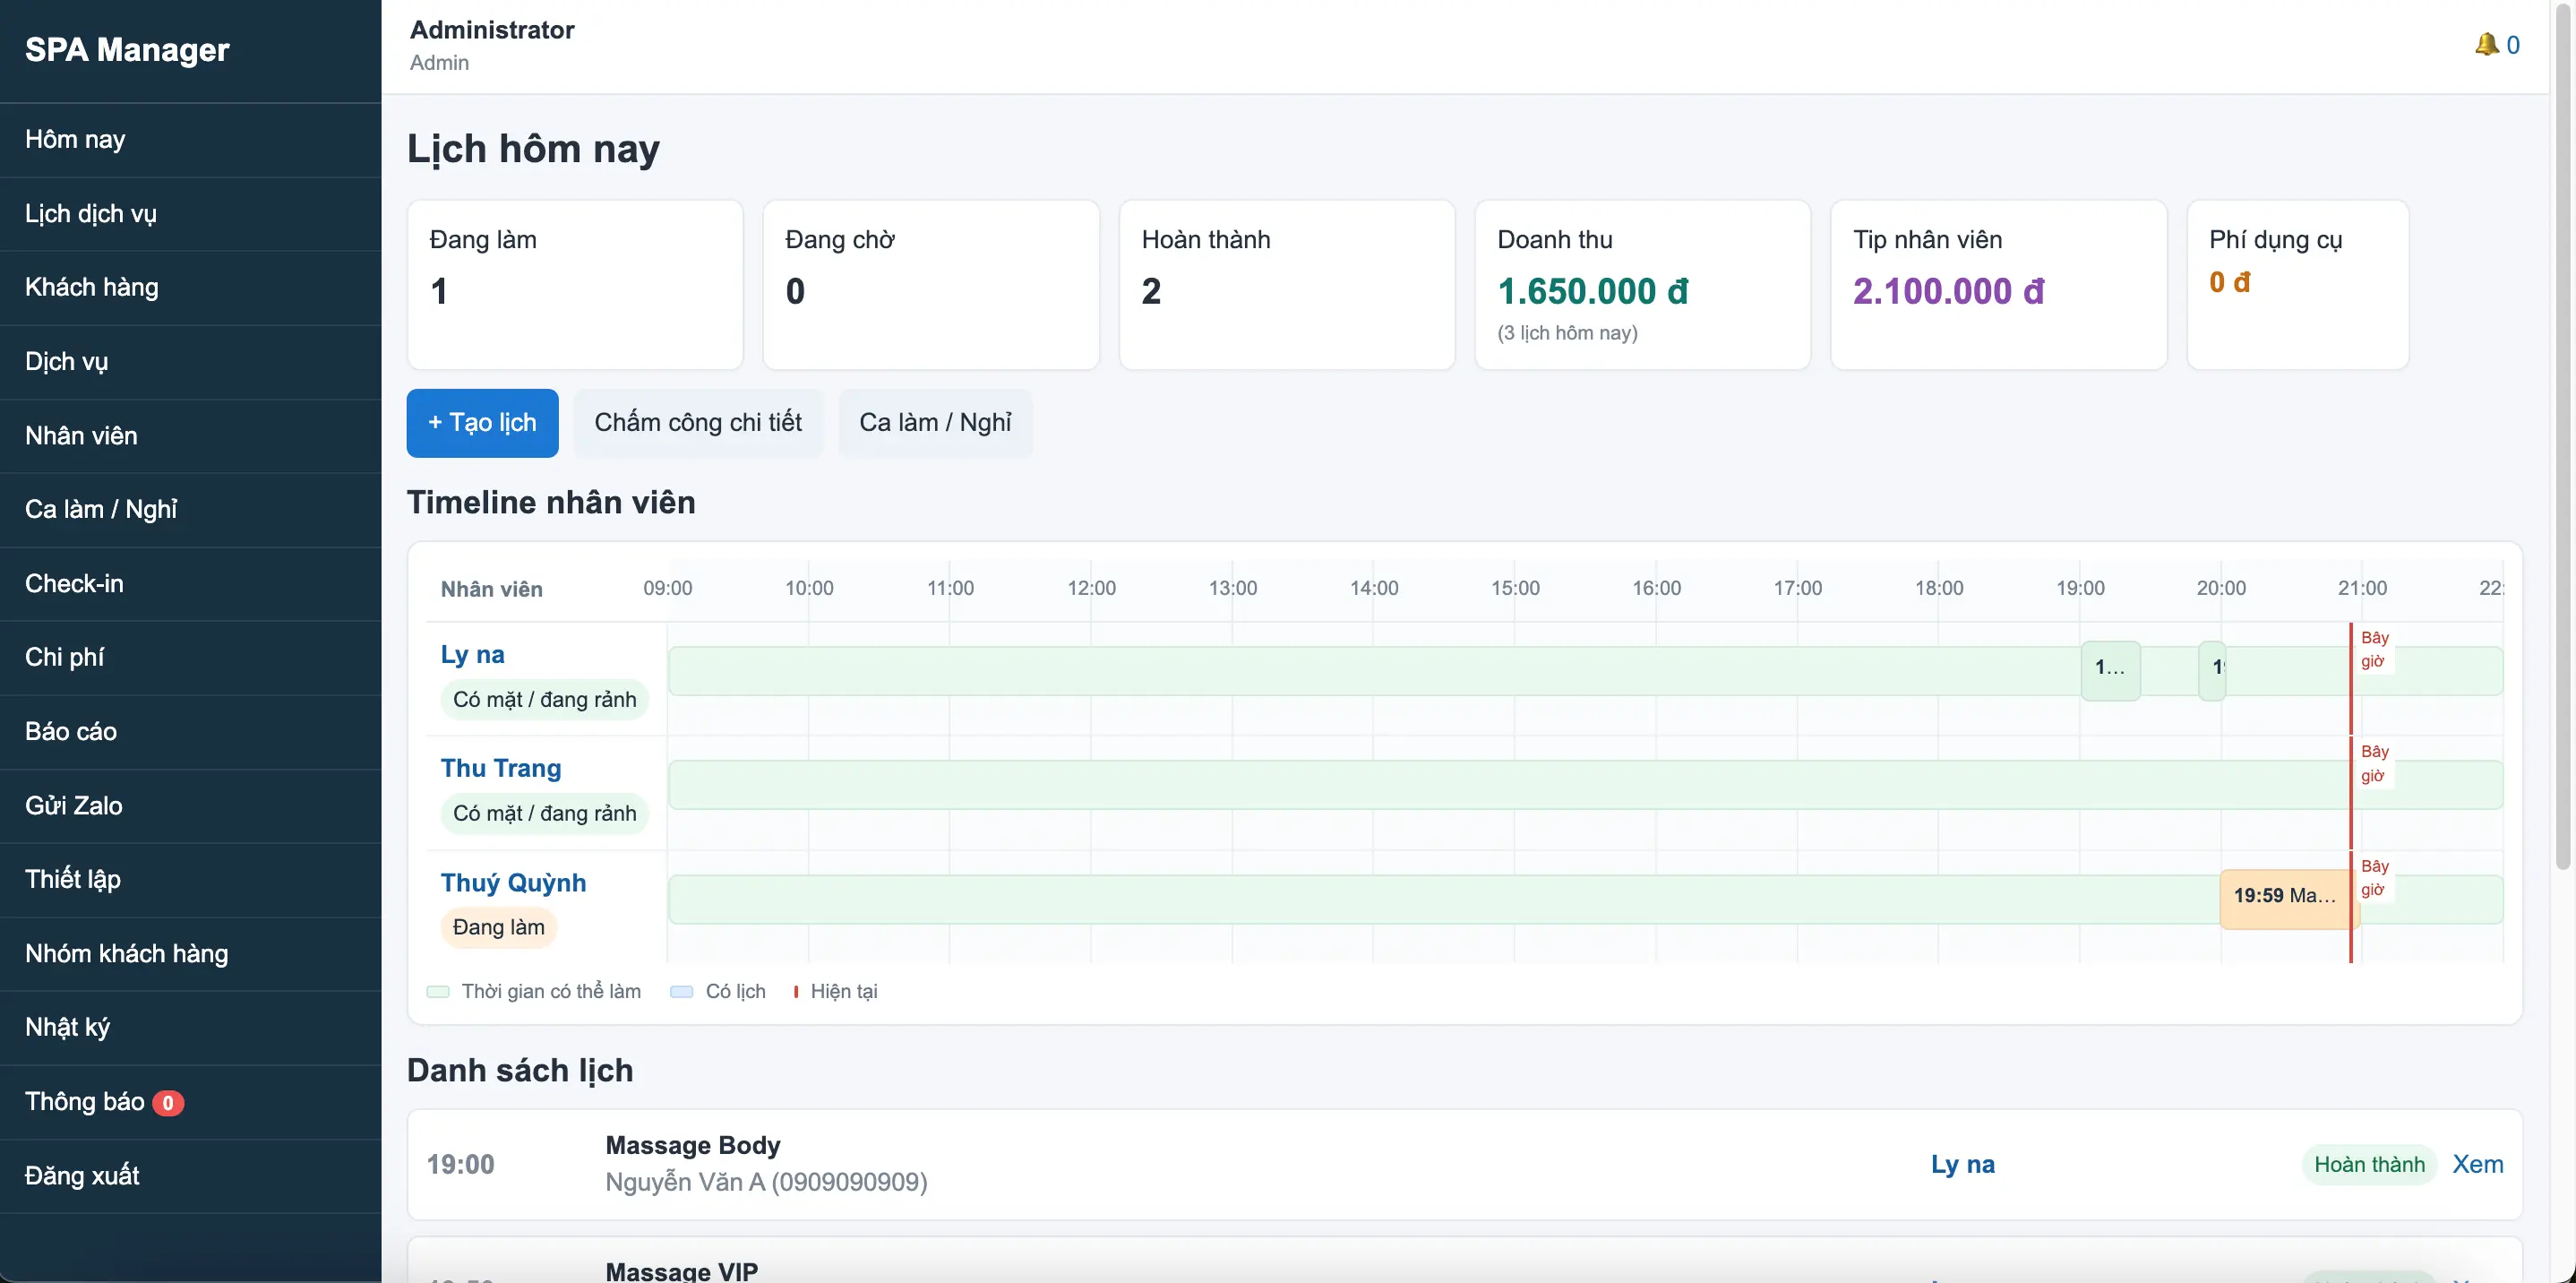
Task: Click Đăng xuất to log out
Action: 190,1176
